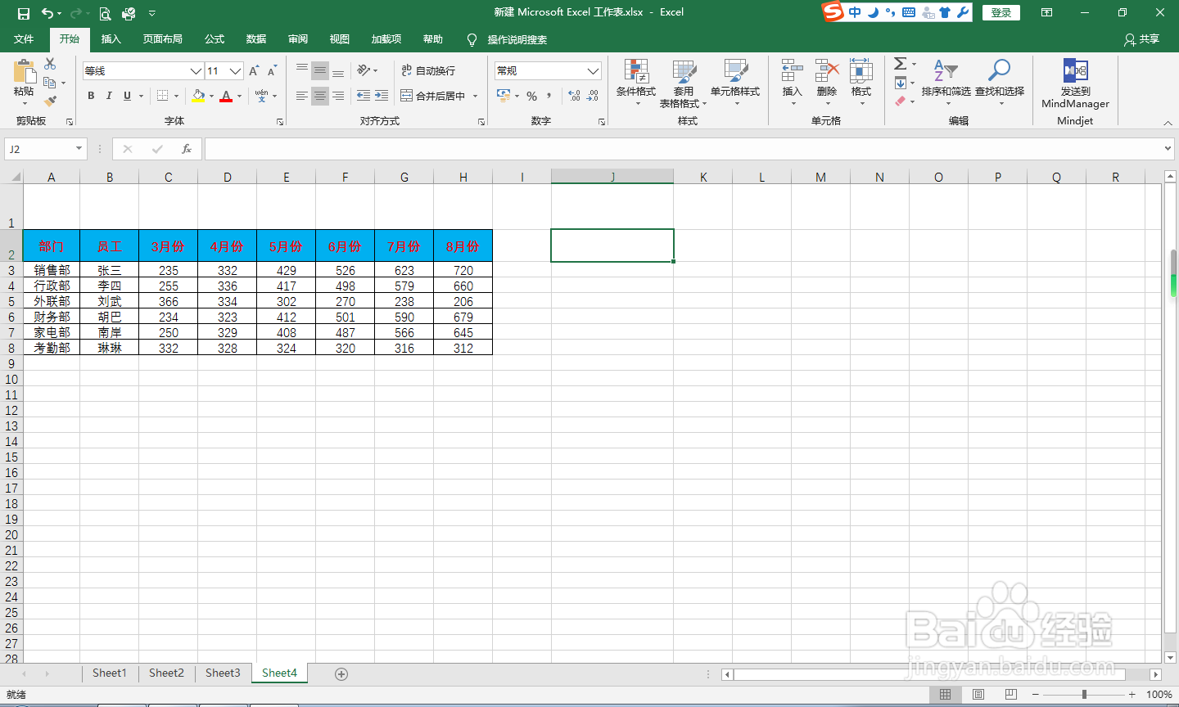Apply the yellow fill color bucket

pos(198,96)
